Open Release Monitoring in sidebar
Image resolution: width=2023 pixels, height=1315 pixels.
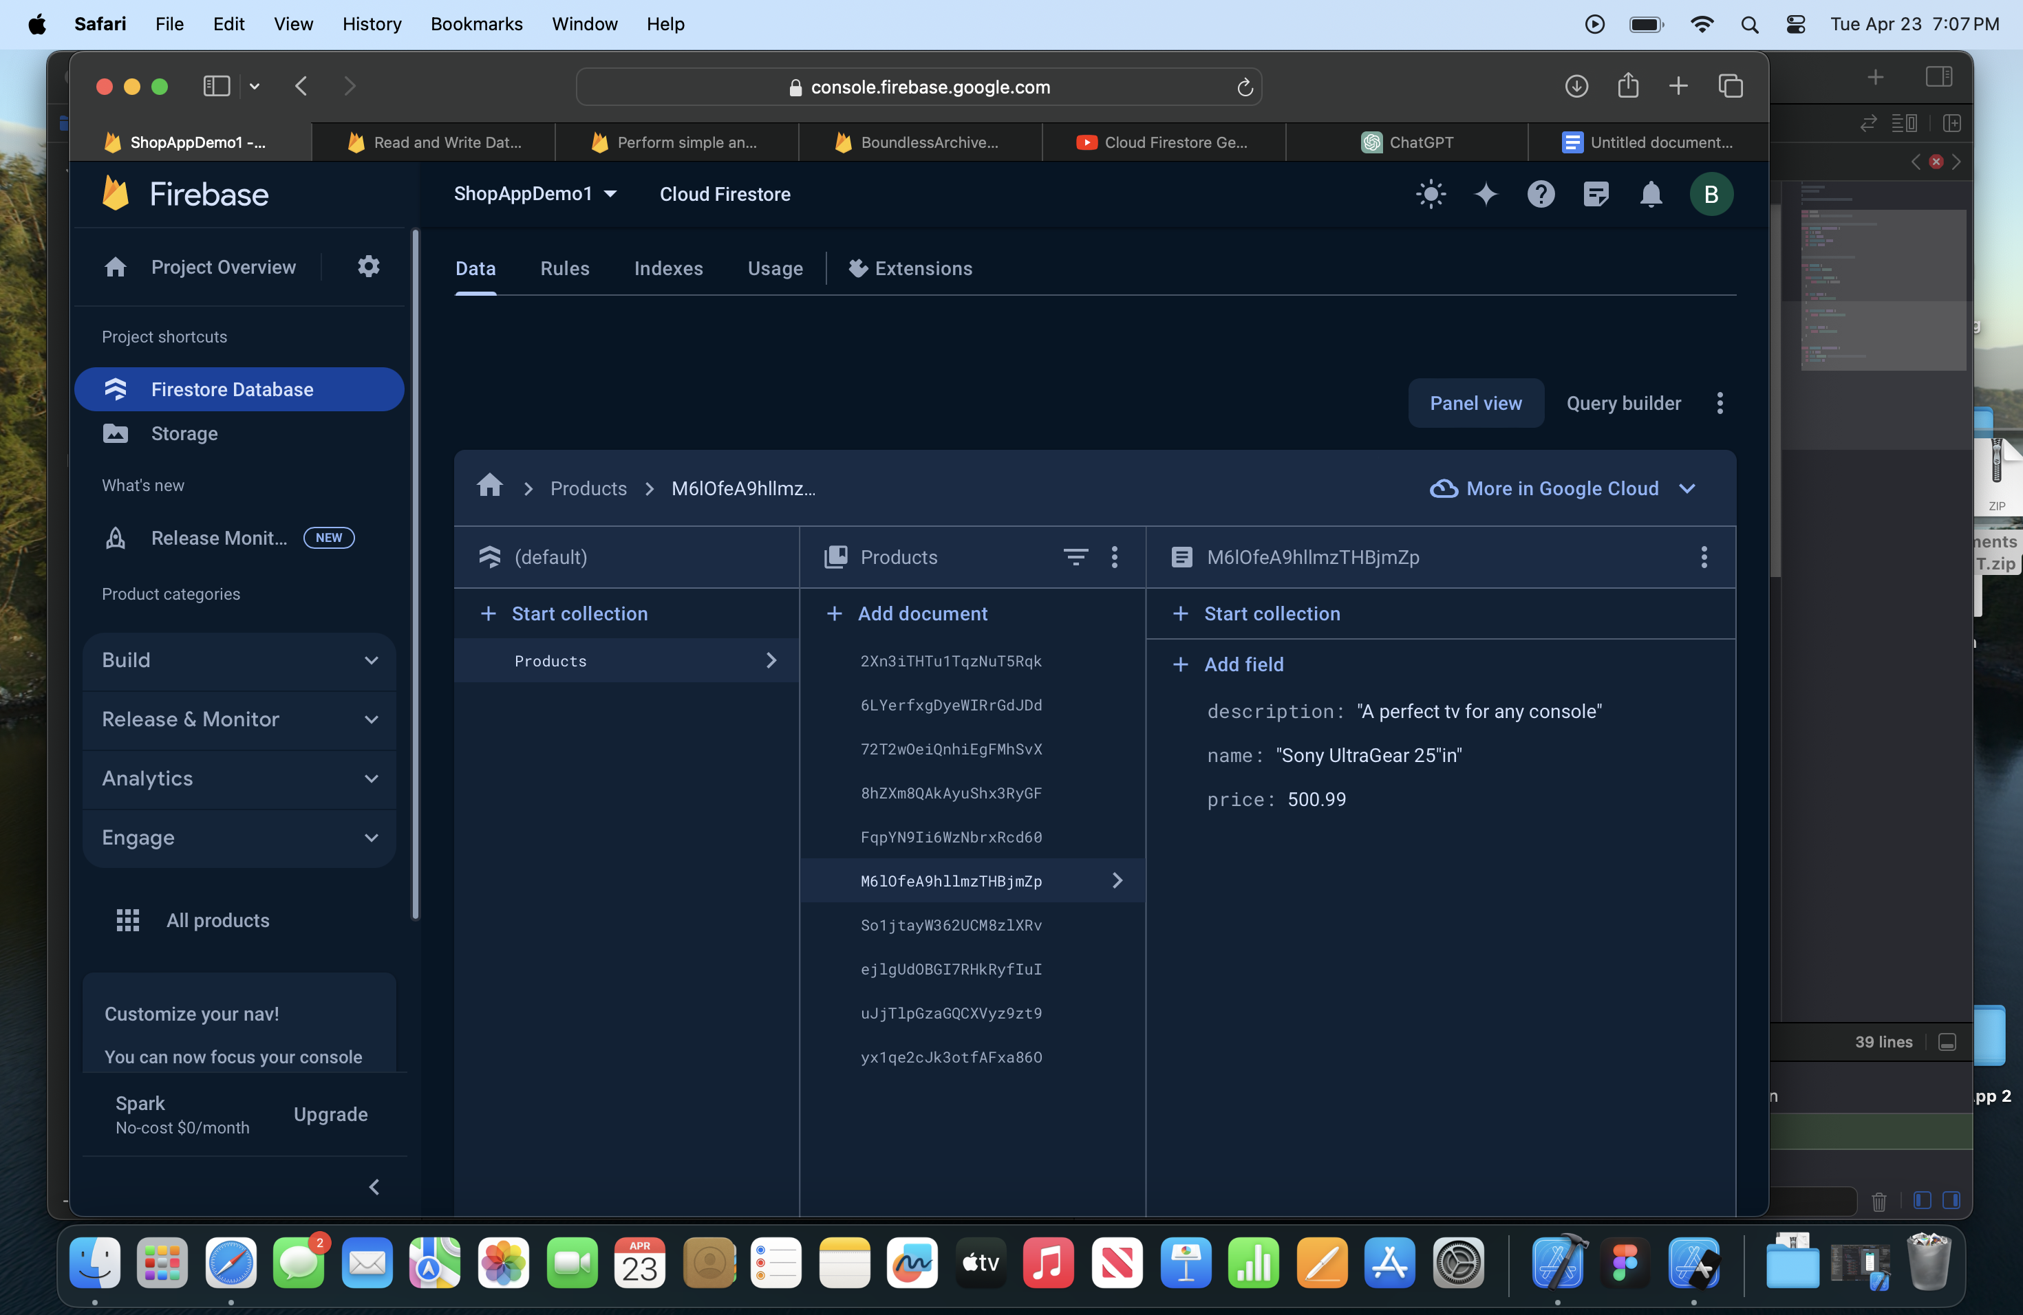pyautogui.click(x=218, y=538)
